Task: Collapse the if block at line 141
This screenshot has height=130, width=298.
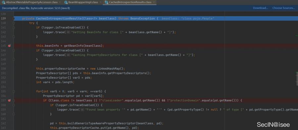Action: pos(14,27)
